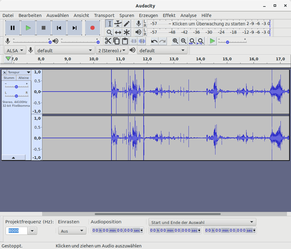Image resolution: width=291 pixels, height=249 pixels.
Task: Zoom out on the waveform
Action: 184,41
